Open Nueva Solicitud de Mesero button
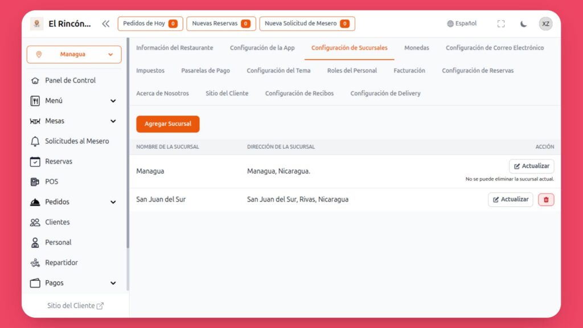Image resolution: width=583 pixels, height=328 pixels. pyautogui.click(x=307, y=24)
